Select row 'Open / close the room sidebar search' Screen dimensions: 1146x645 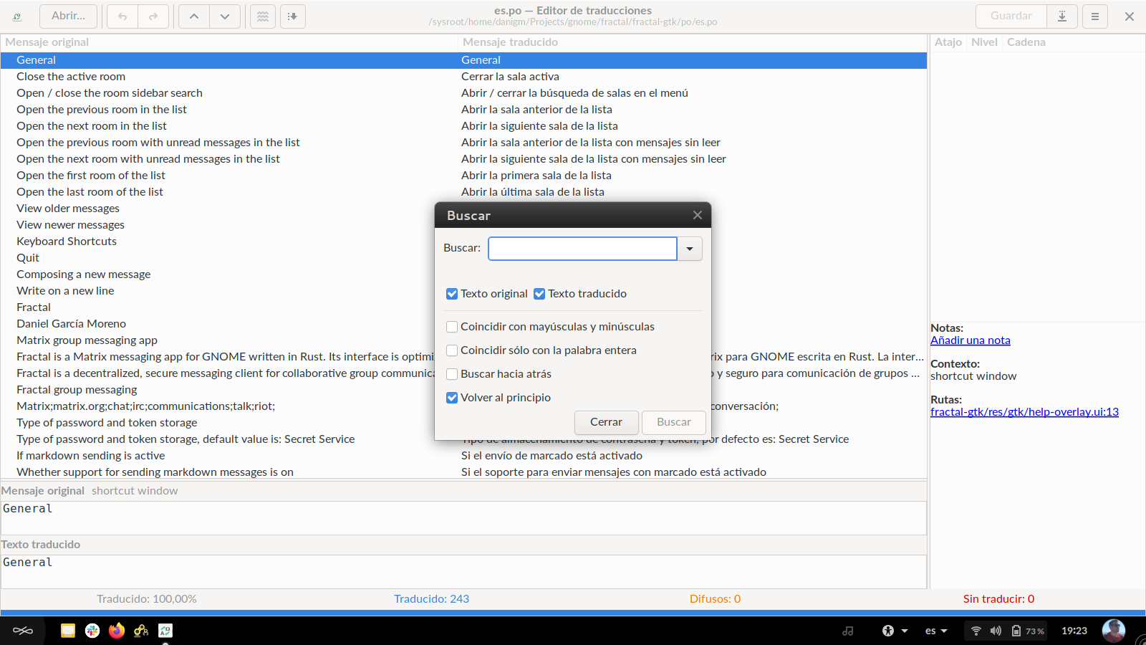click(463, 93)
